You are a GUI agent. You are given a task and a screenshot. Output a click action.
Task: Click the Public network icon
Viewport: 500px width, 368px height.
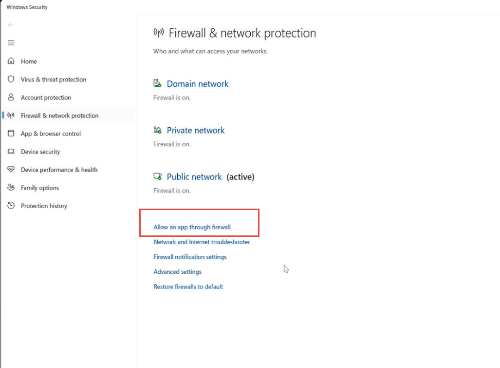pyautogui.click(x=157, y=177)
